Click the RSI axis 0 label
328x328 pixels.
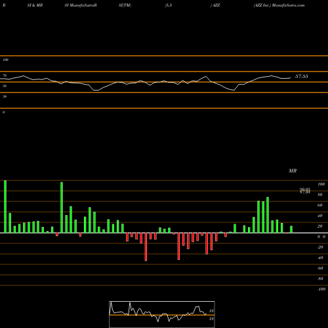(x=3, y=112)
